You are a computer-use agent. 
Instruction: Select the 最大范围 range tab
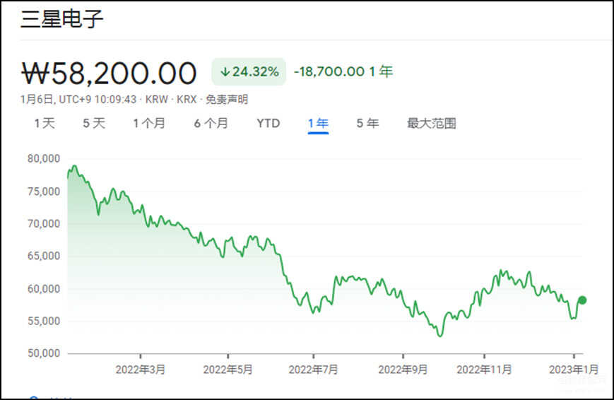[x=432, y=124]
